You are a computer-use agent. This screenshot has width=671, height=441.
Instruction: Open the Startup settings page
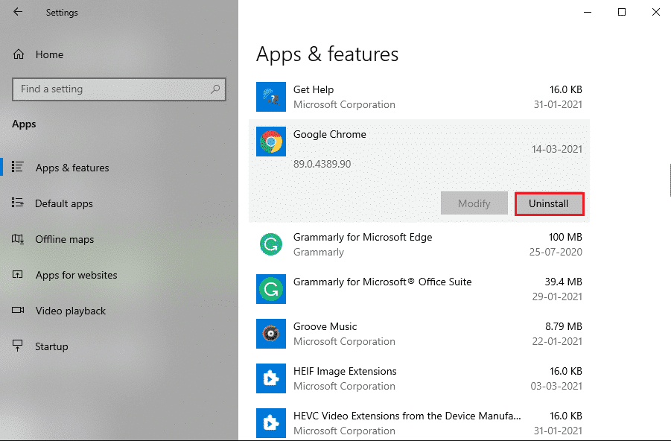[x=50, y=346]
